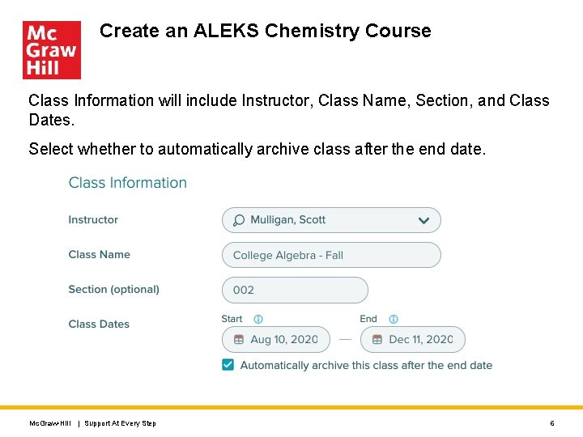This screenshot has height=437, width=583.
Task: Click the 'Automatically archive this class' label text
Action: pos(366,365)
